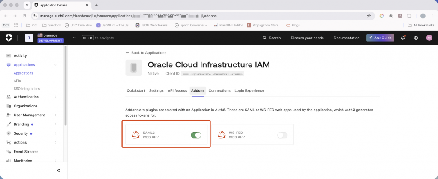Screen dimensions: 438x179
Task: Open the Epoch Converter bookmark
Action: pyautogui.click(x=192, y=25)
